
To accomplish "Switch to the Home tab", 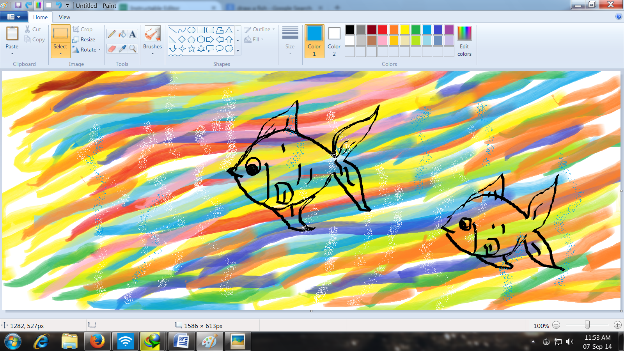I will pos(40,17).
